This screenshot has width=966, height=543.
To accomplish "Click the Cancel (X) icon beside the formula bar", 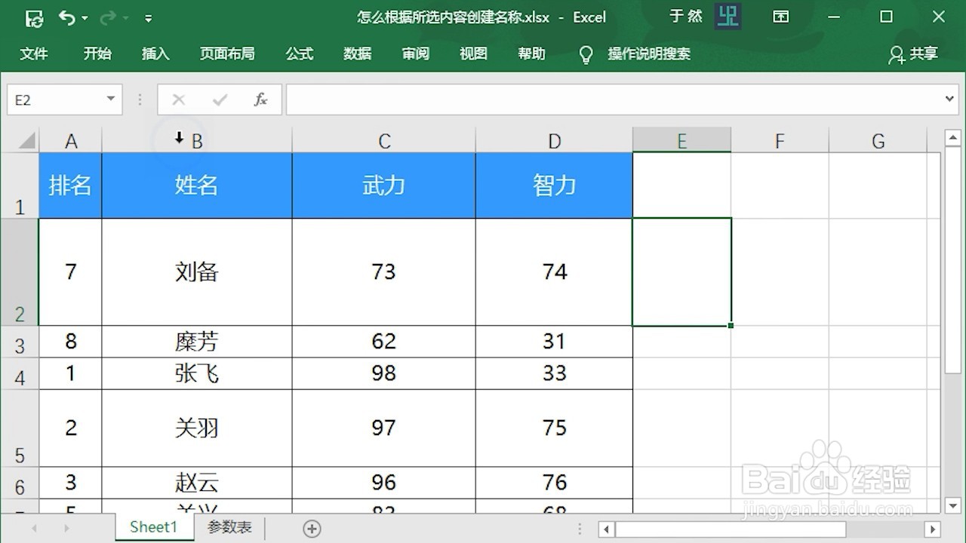I will (x=178, y=99).
